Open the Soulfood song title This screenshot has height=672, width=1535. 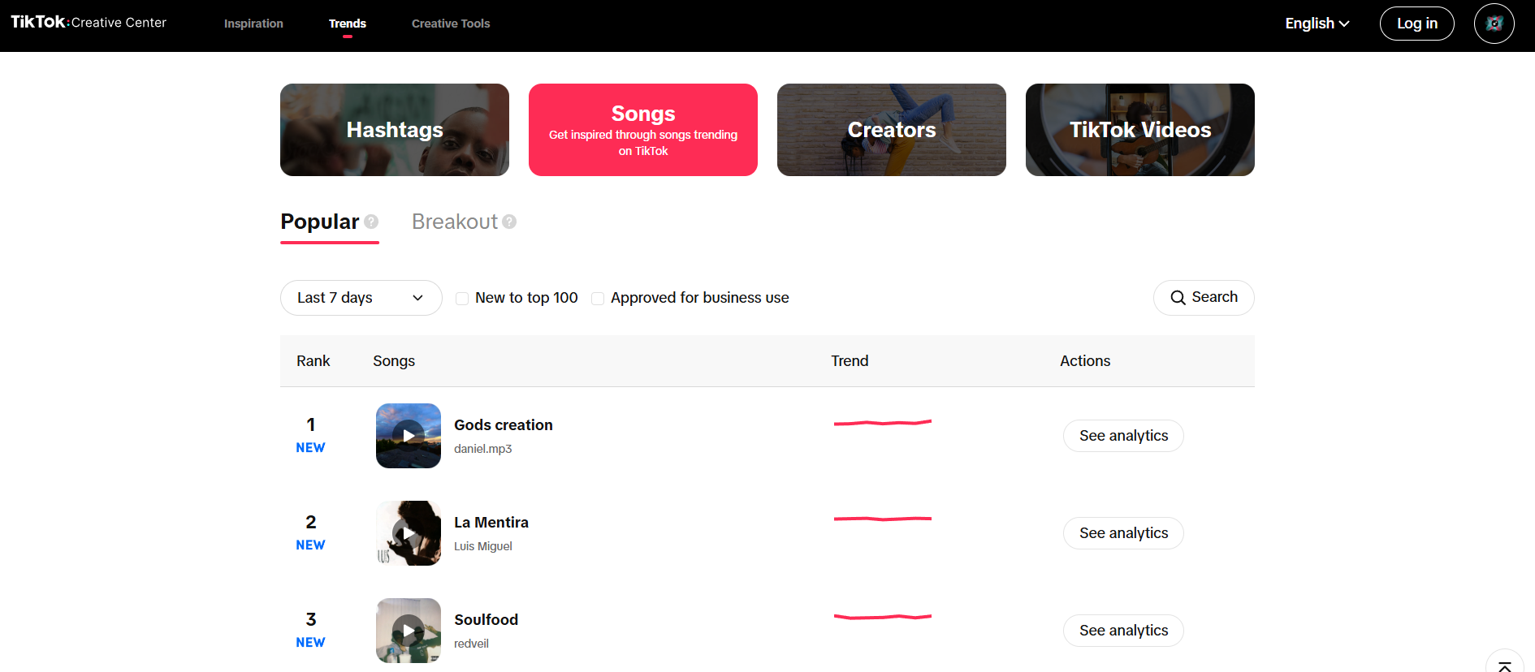click(486, 620)
